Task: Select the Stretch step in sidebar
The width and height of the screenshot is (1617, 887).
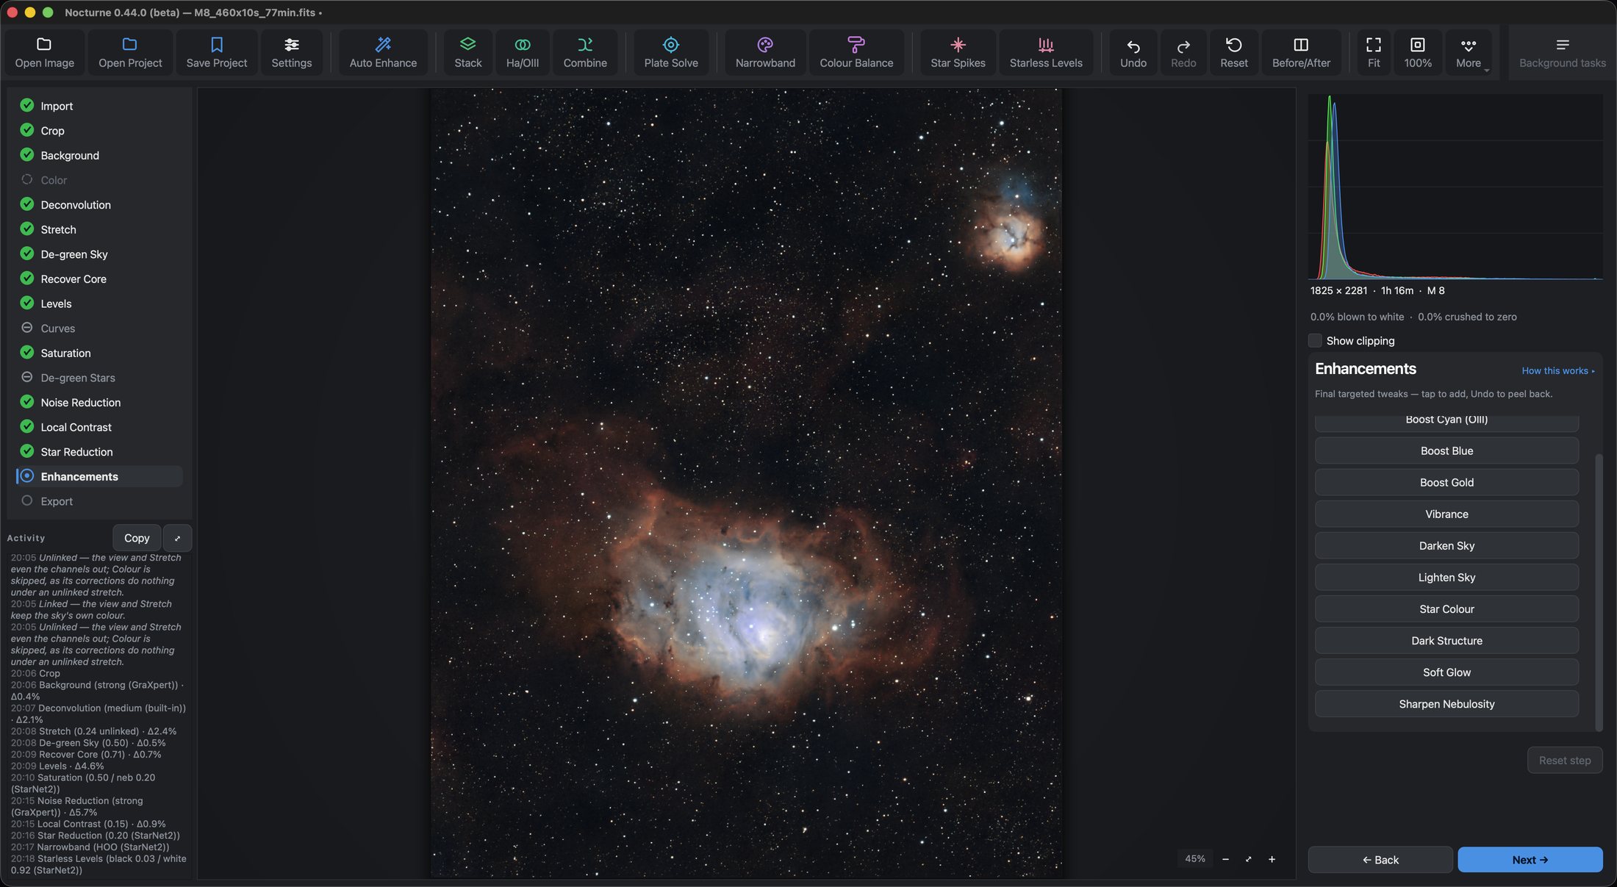Action: point(98,229)
